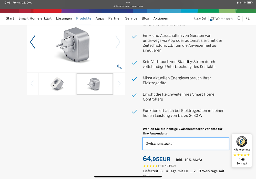The width and height of the screenshot is (256, 179).
Task: Click the large left arrow in the image gallery
Action: [33, 42]
